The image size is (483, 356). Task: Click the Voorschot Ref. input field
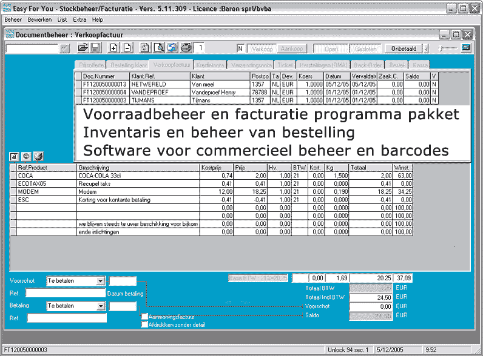pos(66,293)
